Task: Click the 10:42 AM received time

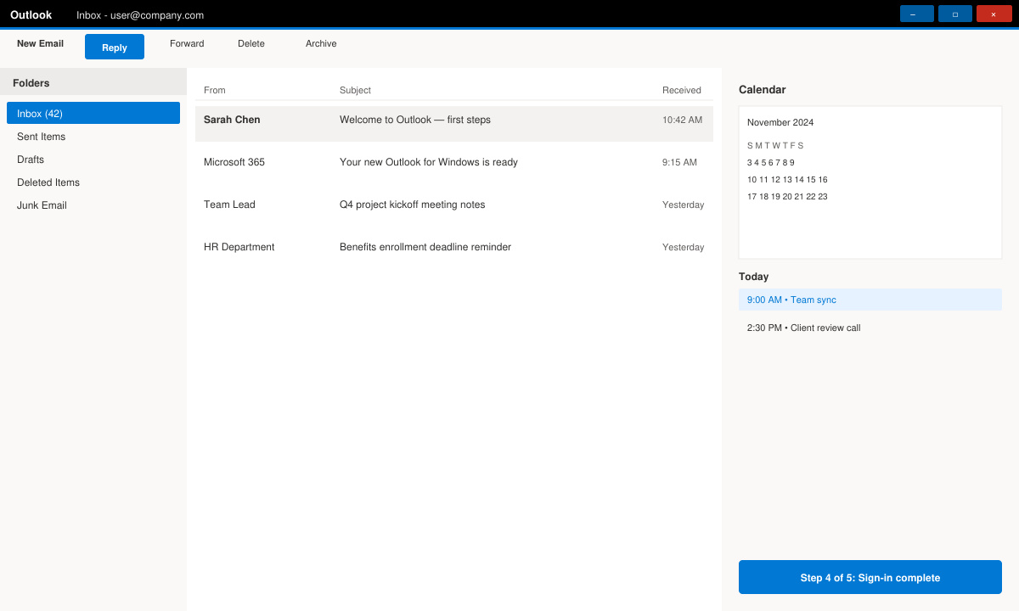Action: [682, 120]
